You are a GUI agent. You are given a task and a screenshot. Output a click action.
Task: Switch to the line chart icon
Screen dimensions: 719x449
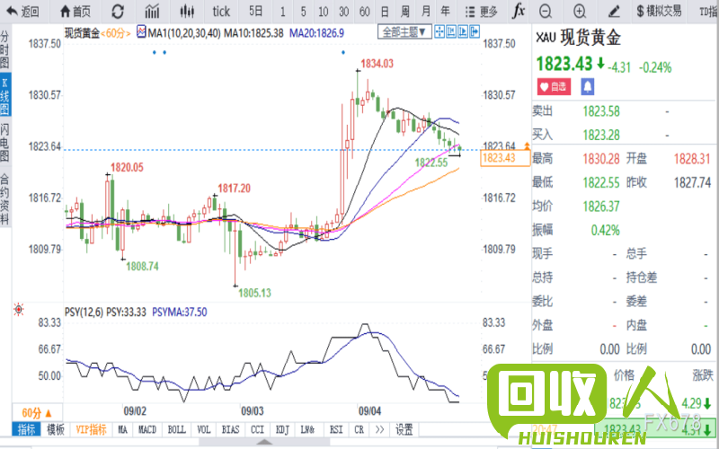pyautogui.click(x=152, y=12)
